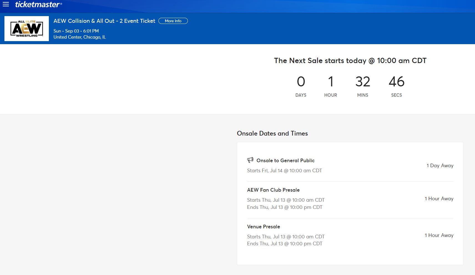Open the hamburger menu icon
The height and width of the screenshot is (275, 475).
(x=6, y=4)
